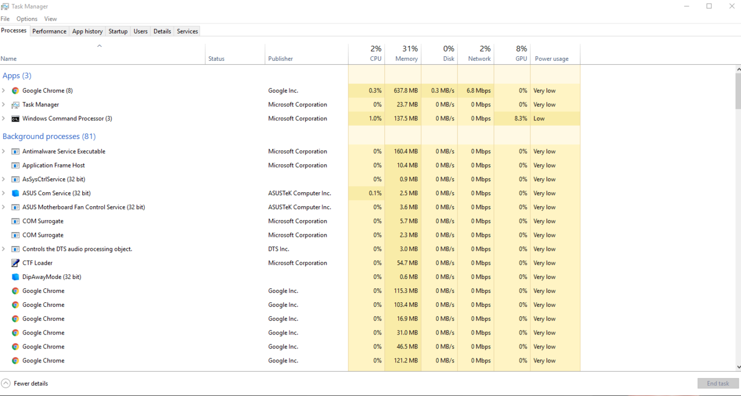Screen dimensions: 741x396
Task: Click the 8.3% GPU value
Action: pos(521,119)
